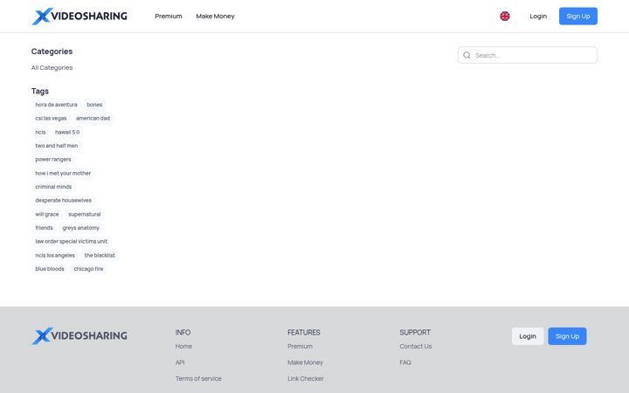Click the VideoSharing logo in the footer
The image size is (629, 393).
(x=79, y=335)
